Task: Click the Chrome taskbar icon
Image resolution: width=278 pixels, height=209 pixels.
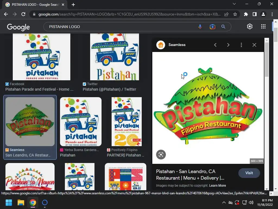Action: click(33, 202)
